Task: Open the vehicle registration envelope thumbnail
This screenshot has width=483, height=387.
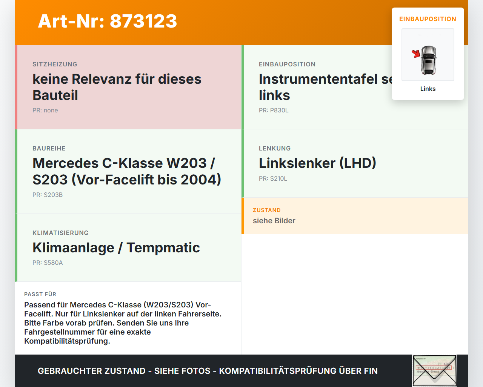Action: [x=434, y=371]
